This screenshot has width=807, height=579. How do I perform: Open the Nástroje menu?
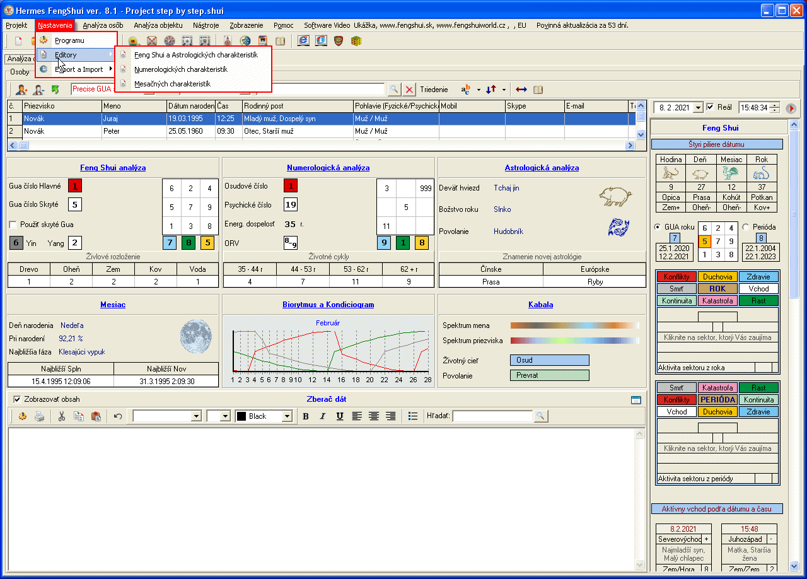click(206, 25)
